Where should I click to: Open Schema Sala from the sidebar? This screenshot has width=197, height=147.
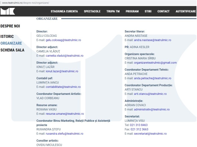12,50
